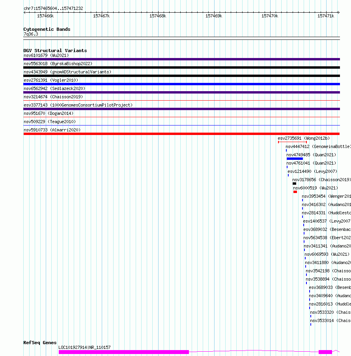The height and width of the screenshot is (356, 351).
Task: Open variant nsv6101679 (Wu2021)
Action: click(46, 55)
